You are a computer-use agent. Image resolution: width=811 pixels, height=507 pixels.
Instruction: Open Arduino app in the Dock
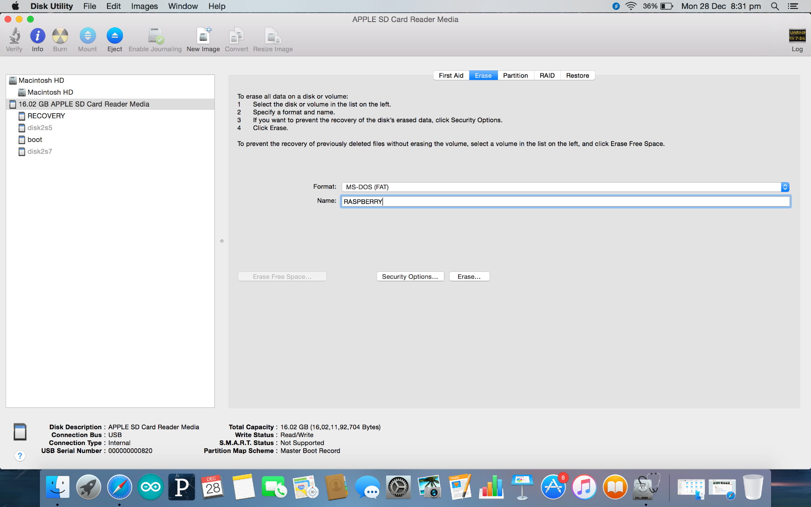151,487
